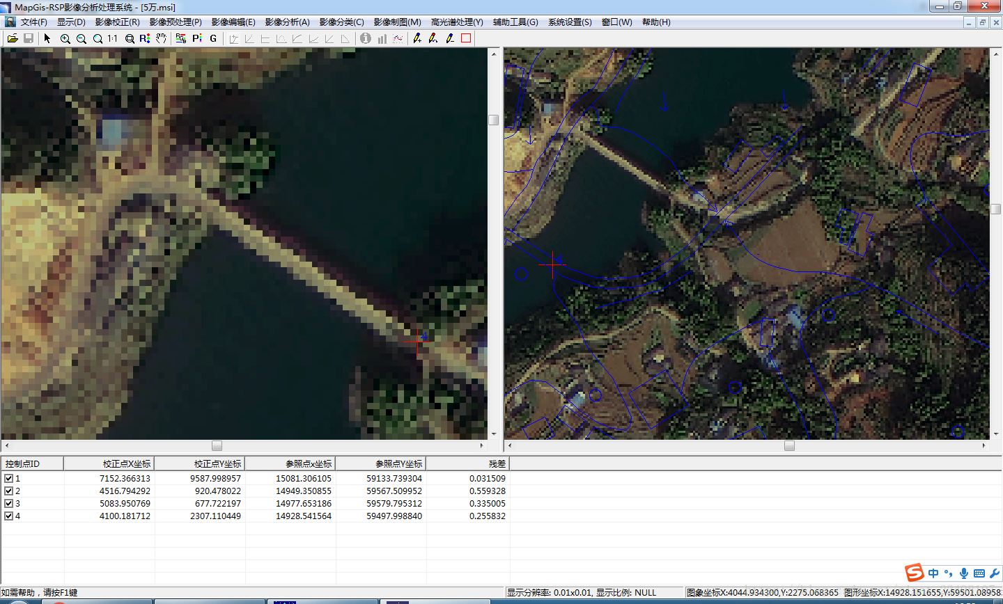Viewport: 1003px width, 604px height.
Task: Click the image info icon
Action: pyautogui.click(x=366, y=38)
